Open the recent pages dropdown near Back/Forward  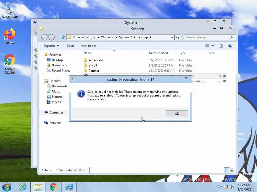tap(57, 37)
